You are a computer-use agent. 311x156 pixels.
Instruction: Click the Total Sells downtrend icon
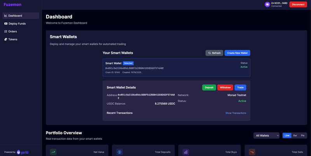(252, 152)
